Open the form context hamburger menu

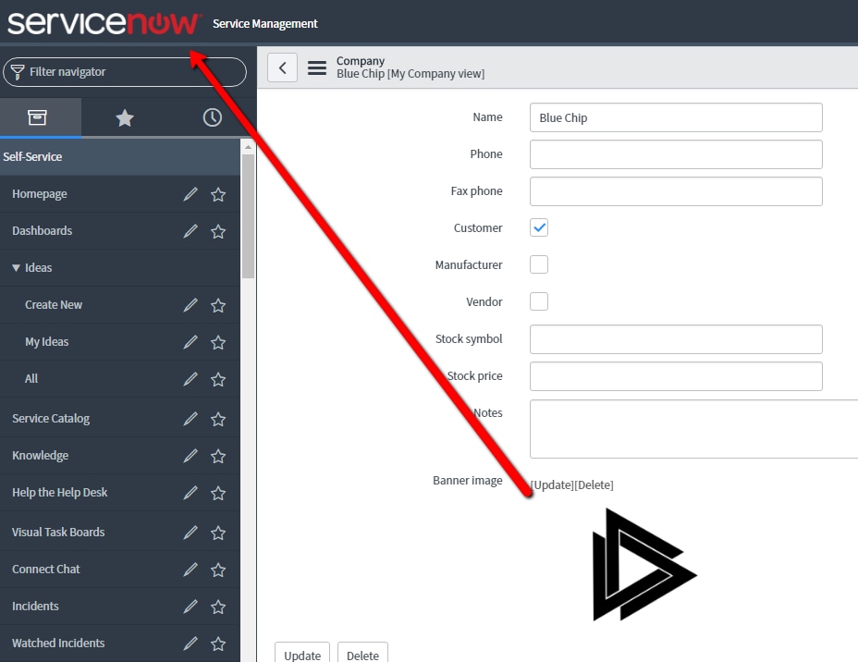317,67
